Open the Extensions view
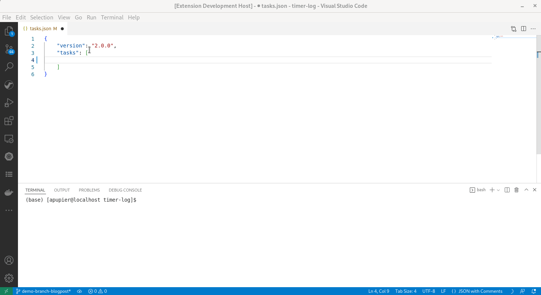Screen dimensions: 541x295 (x=9, y=121)
